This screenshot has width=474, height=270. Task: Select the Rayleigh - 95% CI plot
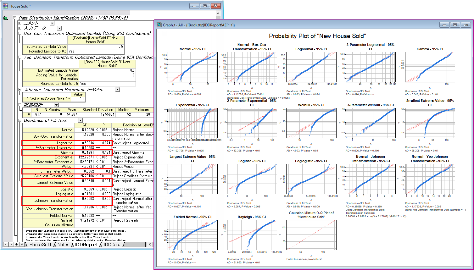[x=252, y=235]
